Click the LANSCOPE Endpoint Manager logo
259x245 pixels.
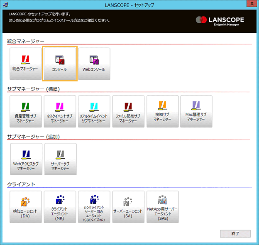[220, 21]
